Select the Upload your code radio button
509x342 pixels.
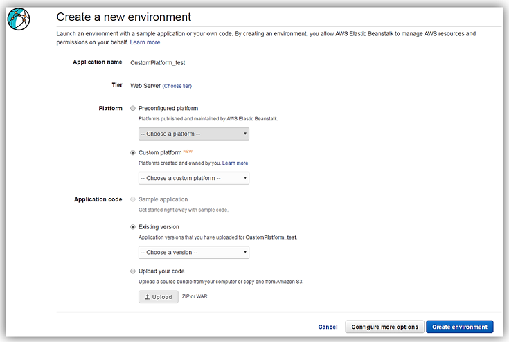pos(133,271)
